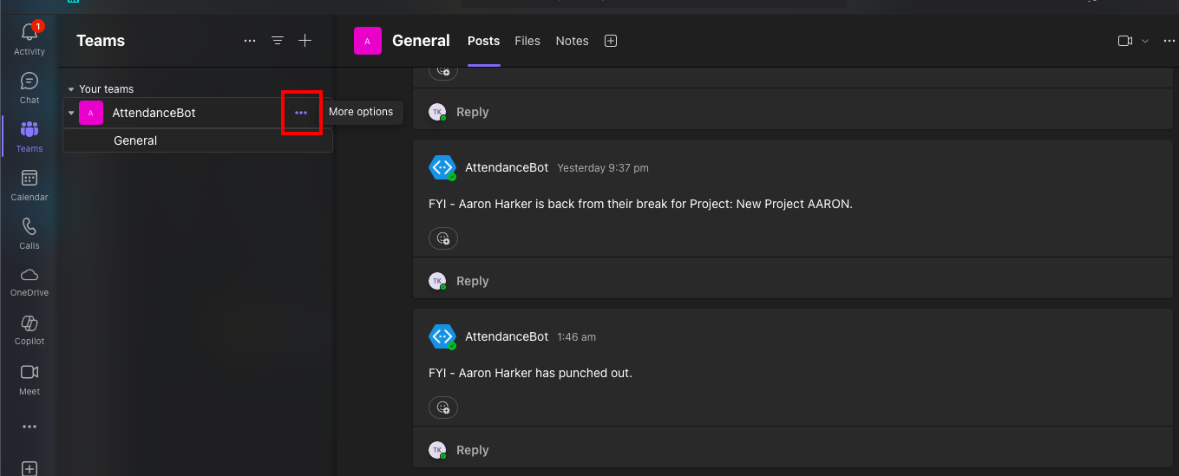Start a meeting with the video camera icon

pyautogui.click(x=1125, y=41)
